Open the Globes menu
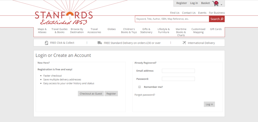 click(x=112, y=29)
